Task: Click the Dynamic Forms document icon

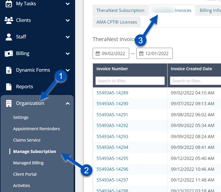Action: pos(9,70)
